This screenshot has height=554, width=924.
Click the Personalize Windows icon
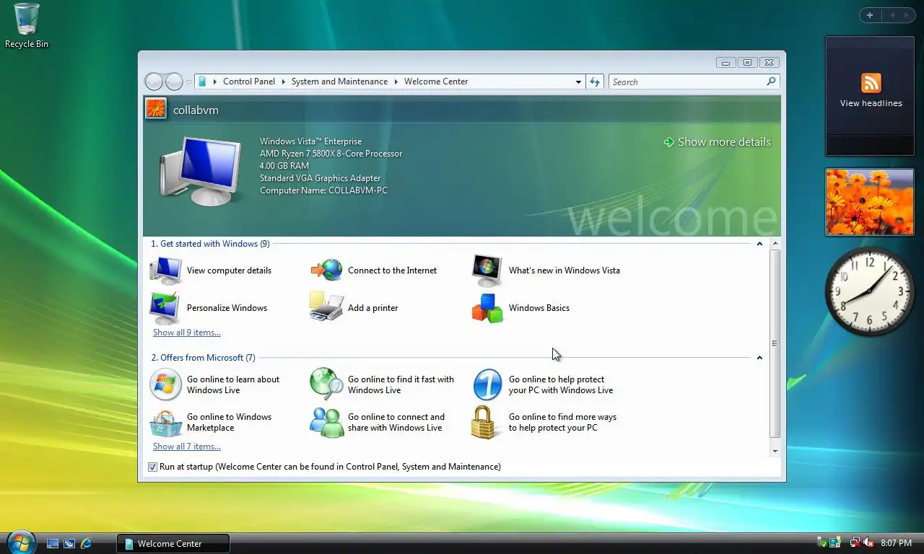[x=165, y=308]
